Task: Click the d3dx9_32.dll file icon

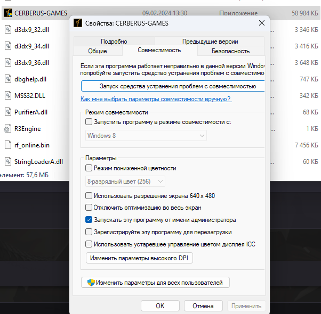Action: (8, 29)
